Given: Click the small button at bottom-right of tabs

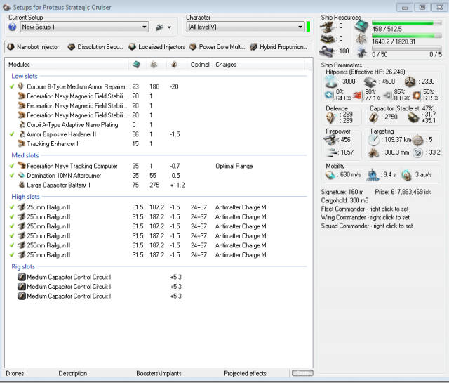Looking at the screenshot, I should [302, 373].
